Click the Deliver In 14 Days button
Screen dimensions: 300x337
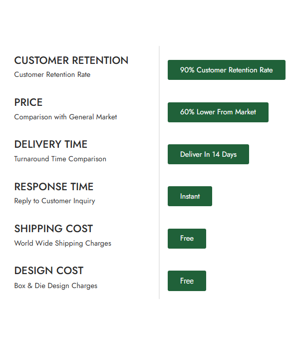pos(208,154)
